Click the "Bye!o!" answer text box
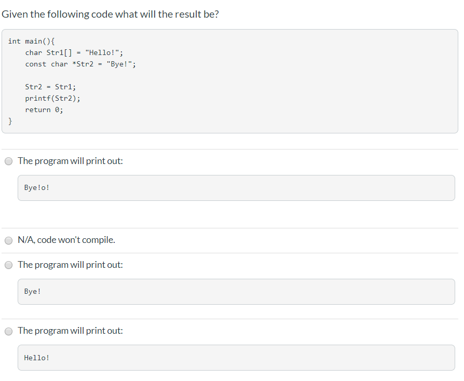The width and height of the screenshot is (464, 381). (x=236, y=187)
